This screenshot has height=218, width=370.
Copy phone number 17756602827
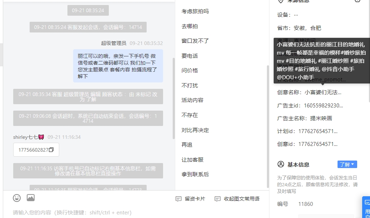pos(51,150)
